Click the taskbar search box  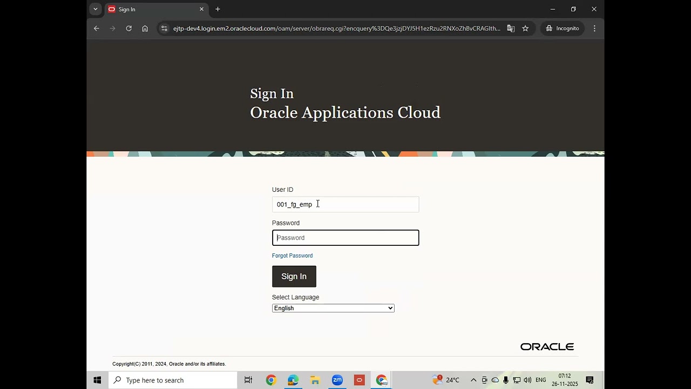point(173,380)
